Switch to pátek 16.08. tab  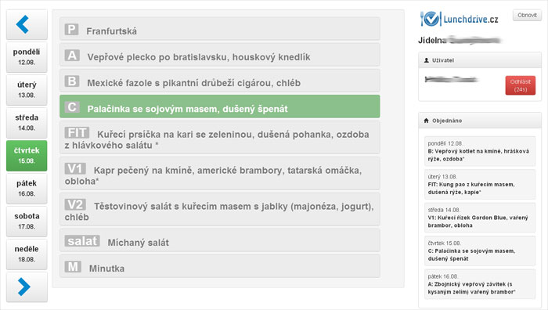click(x=27, y=189)
